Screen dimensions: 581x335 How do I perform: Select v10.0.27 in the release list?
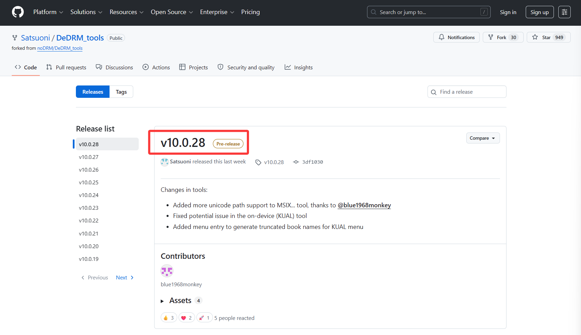(x=107, y=157)
